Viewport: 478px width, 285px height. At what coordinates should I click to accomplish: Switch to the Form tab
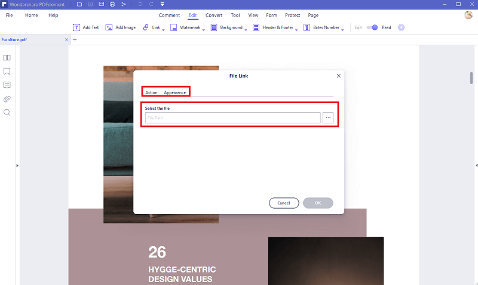[x=271, y=15]
